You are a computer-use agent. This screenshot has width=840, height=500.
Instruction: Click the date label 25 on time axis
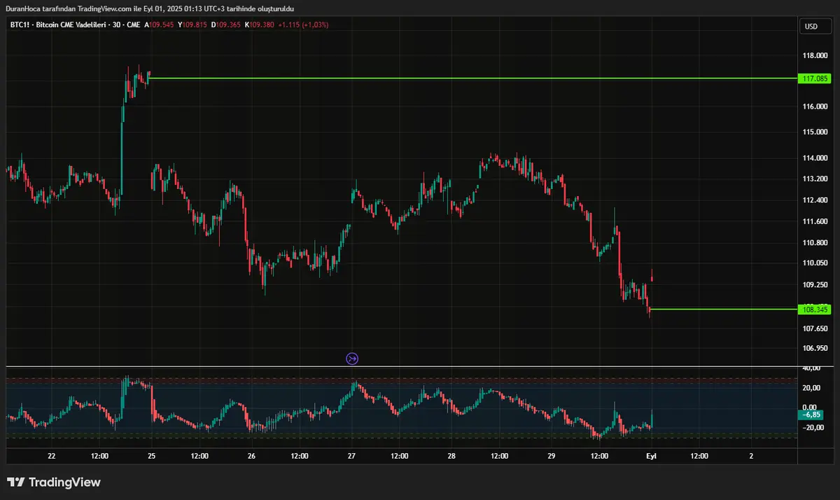[x=152, y=456]
